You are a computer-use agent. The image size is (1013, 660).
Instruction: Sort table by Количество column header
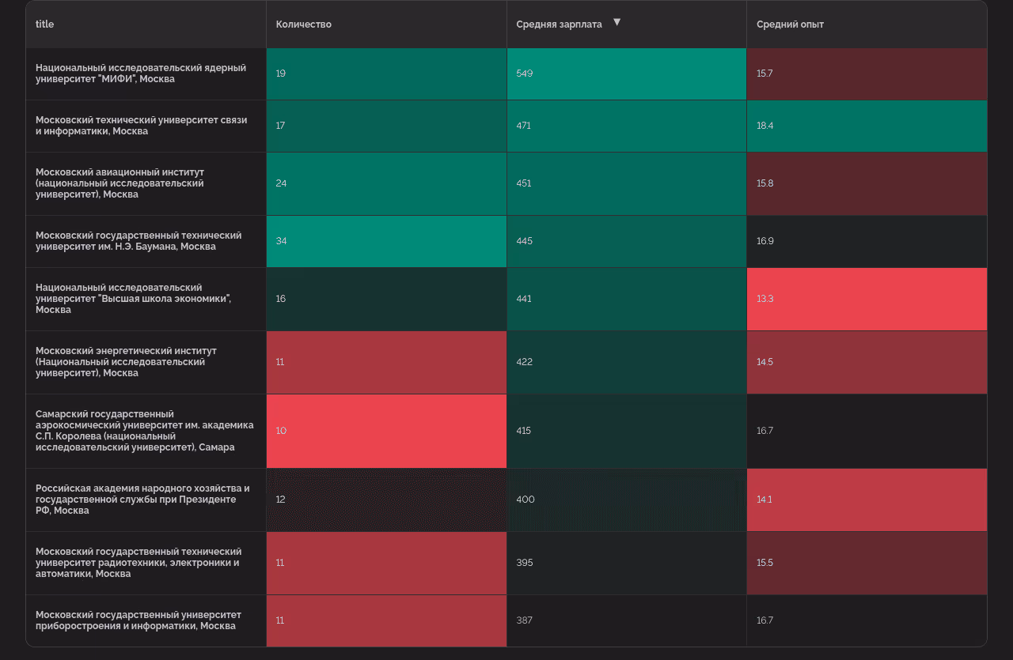(x=304, y=25)
